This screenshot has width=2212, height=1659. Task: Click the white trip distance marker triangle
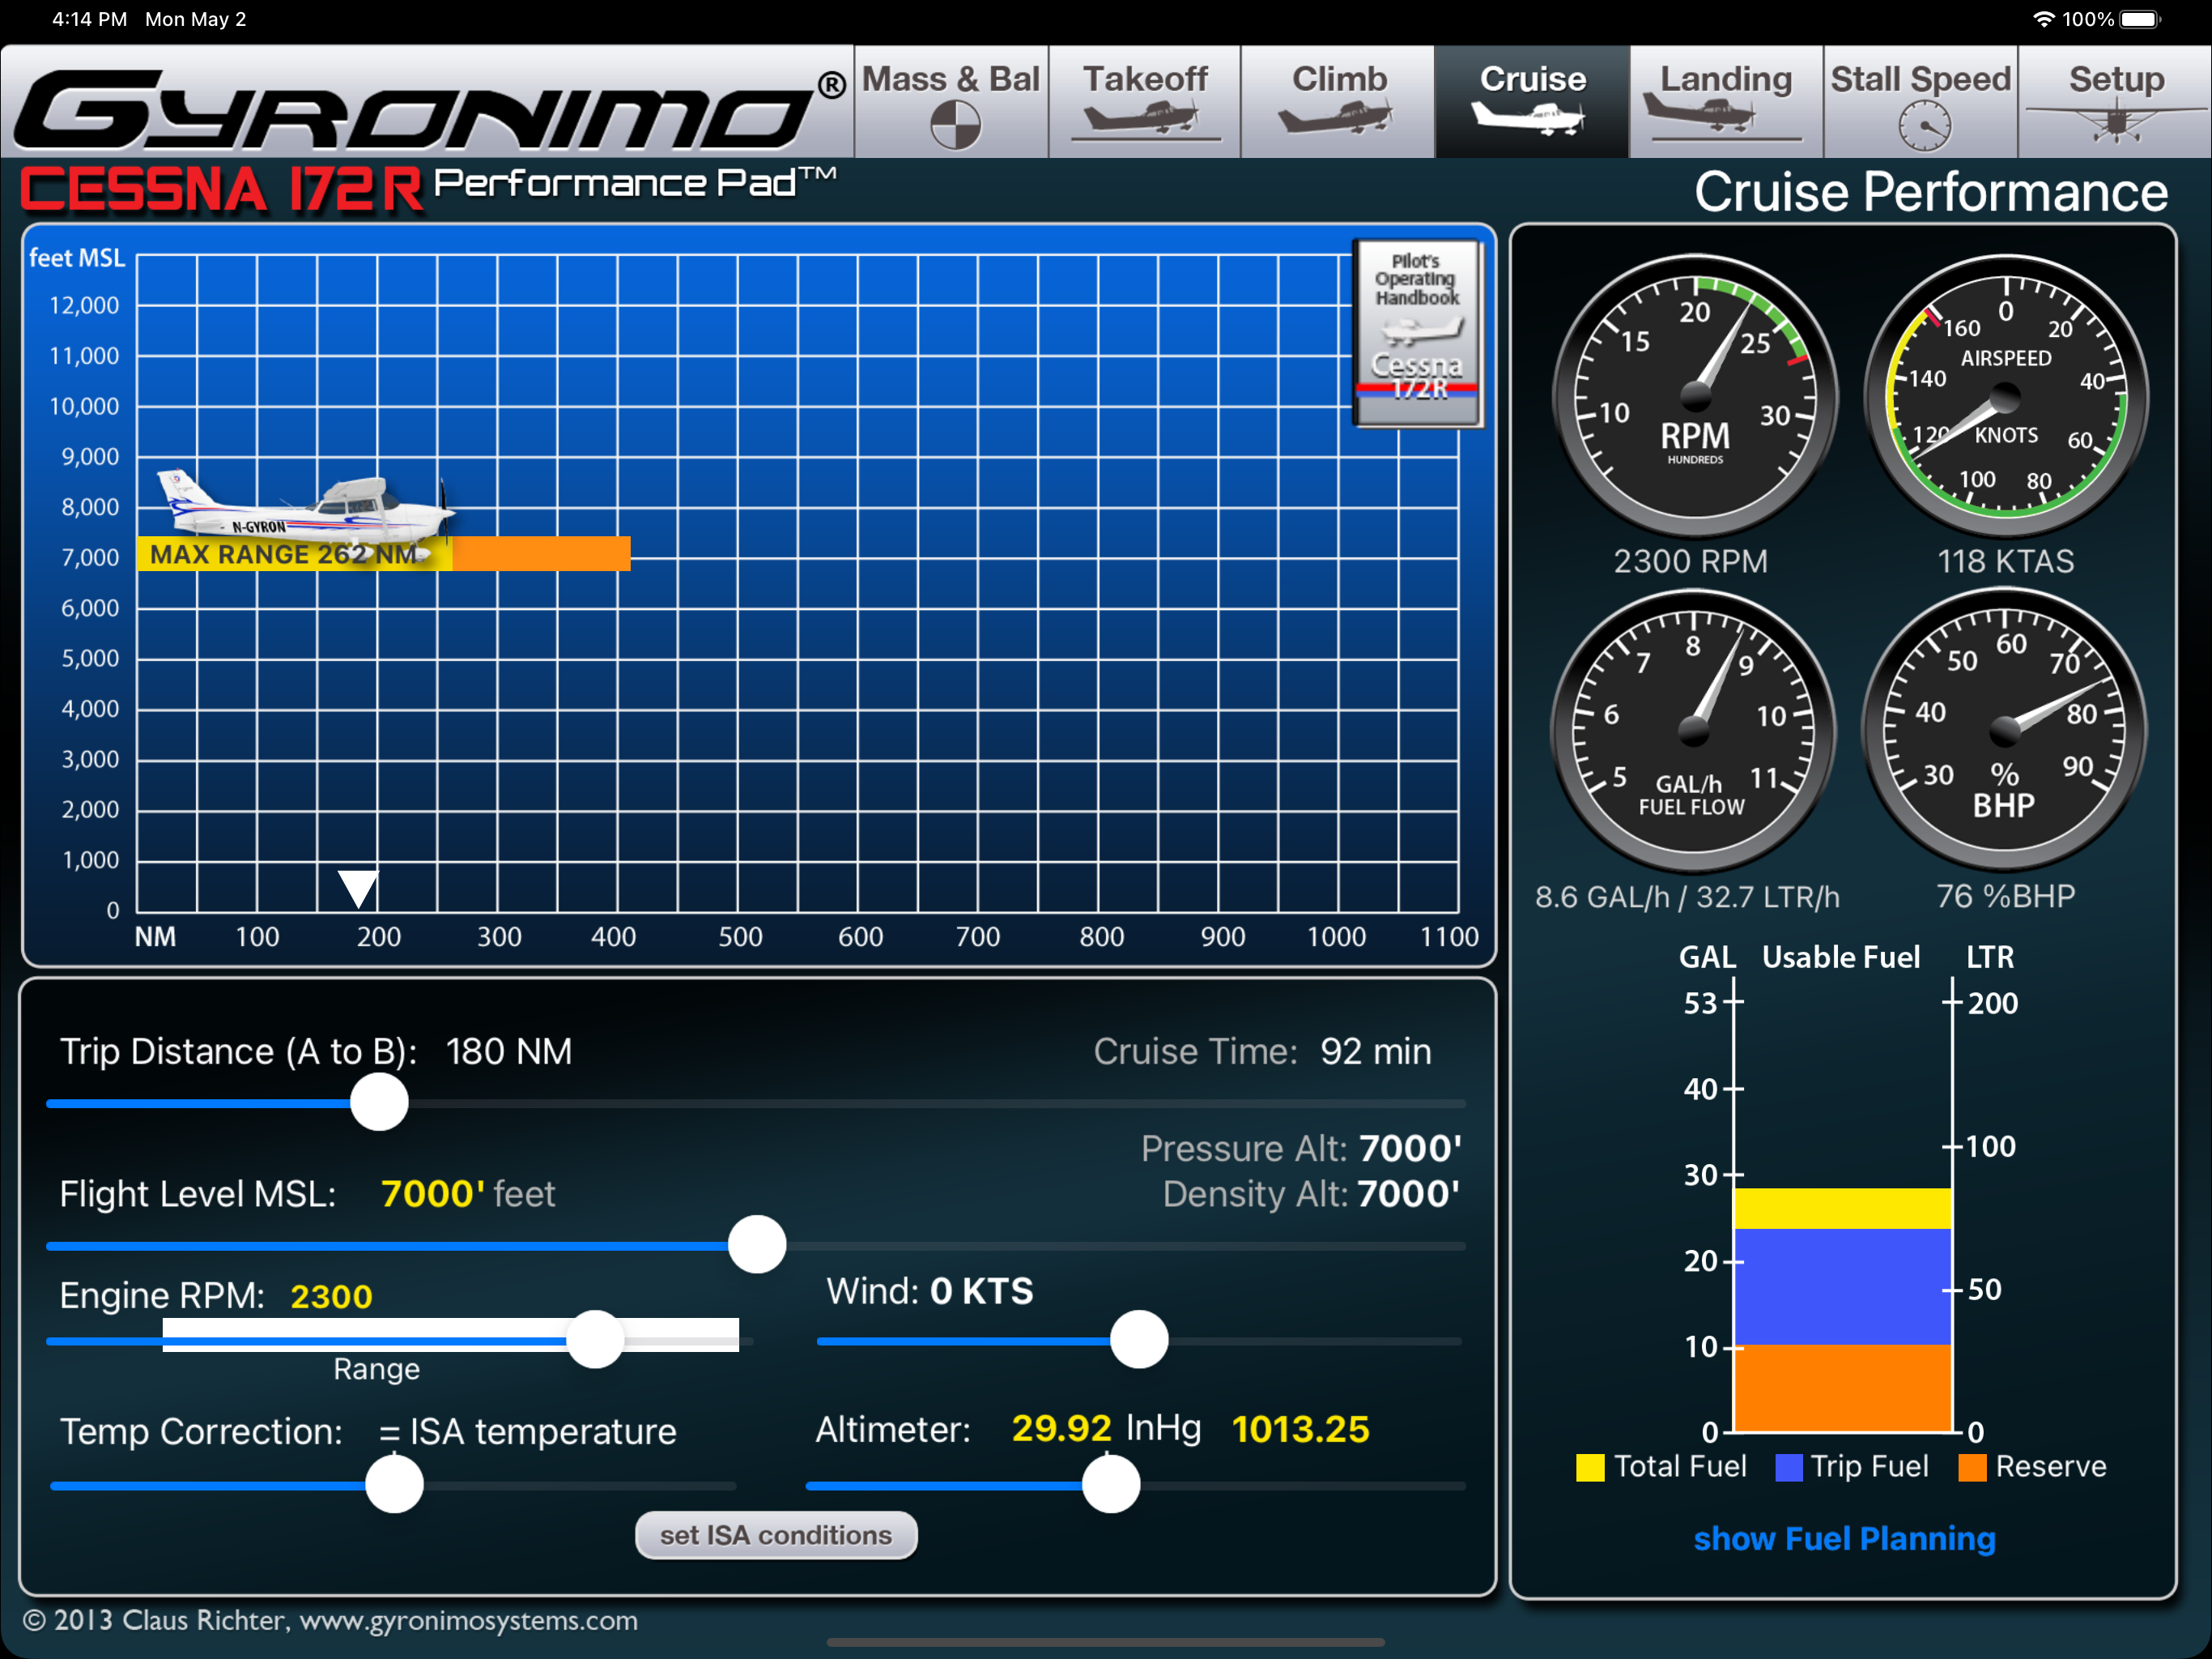point(358,889)
